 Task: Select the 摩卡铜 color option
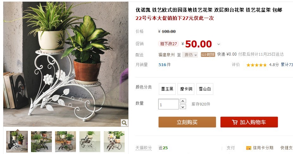tap(186, 89)
